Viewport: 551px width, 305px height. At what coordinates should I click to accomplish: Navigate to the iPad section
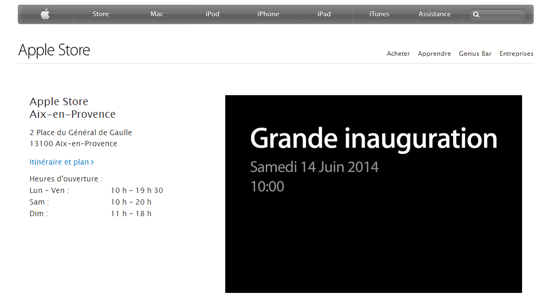point(324,14)
